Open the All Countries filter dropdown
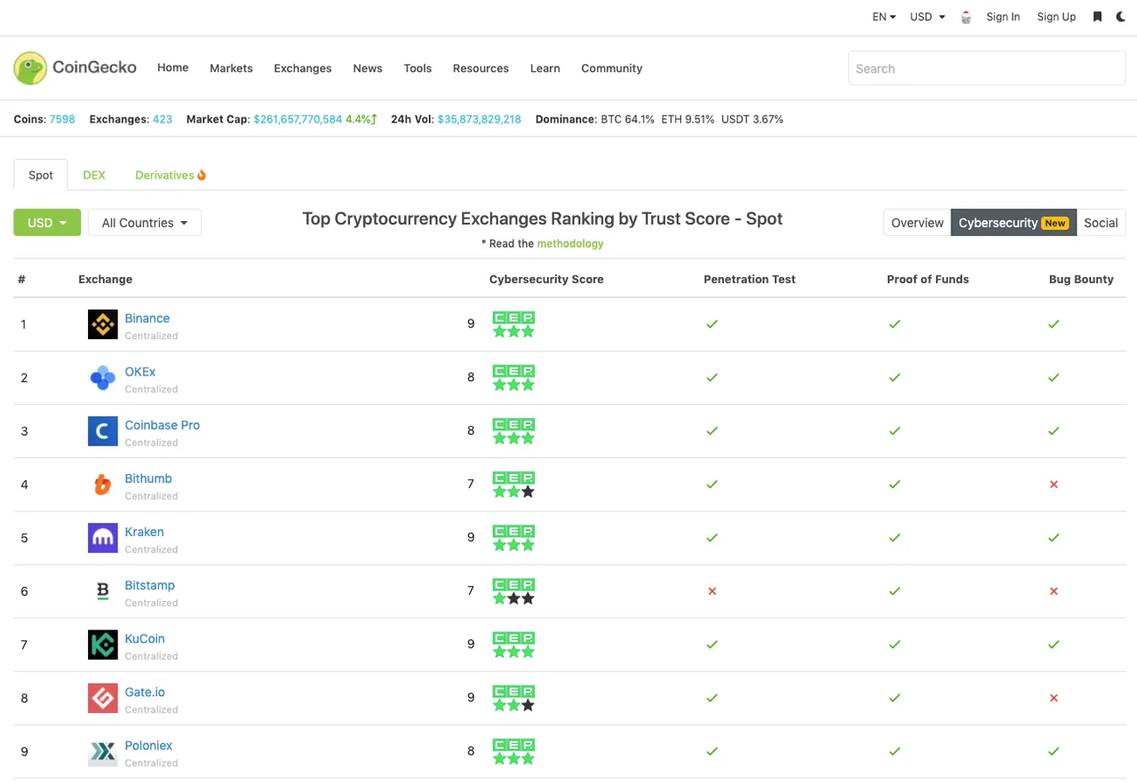The image size is (1137, 783). click(x=145, y=223)
